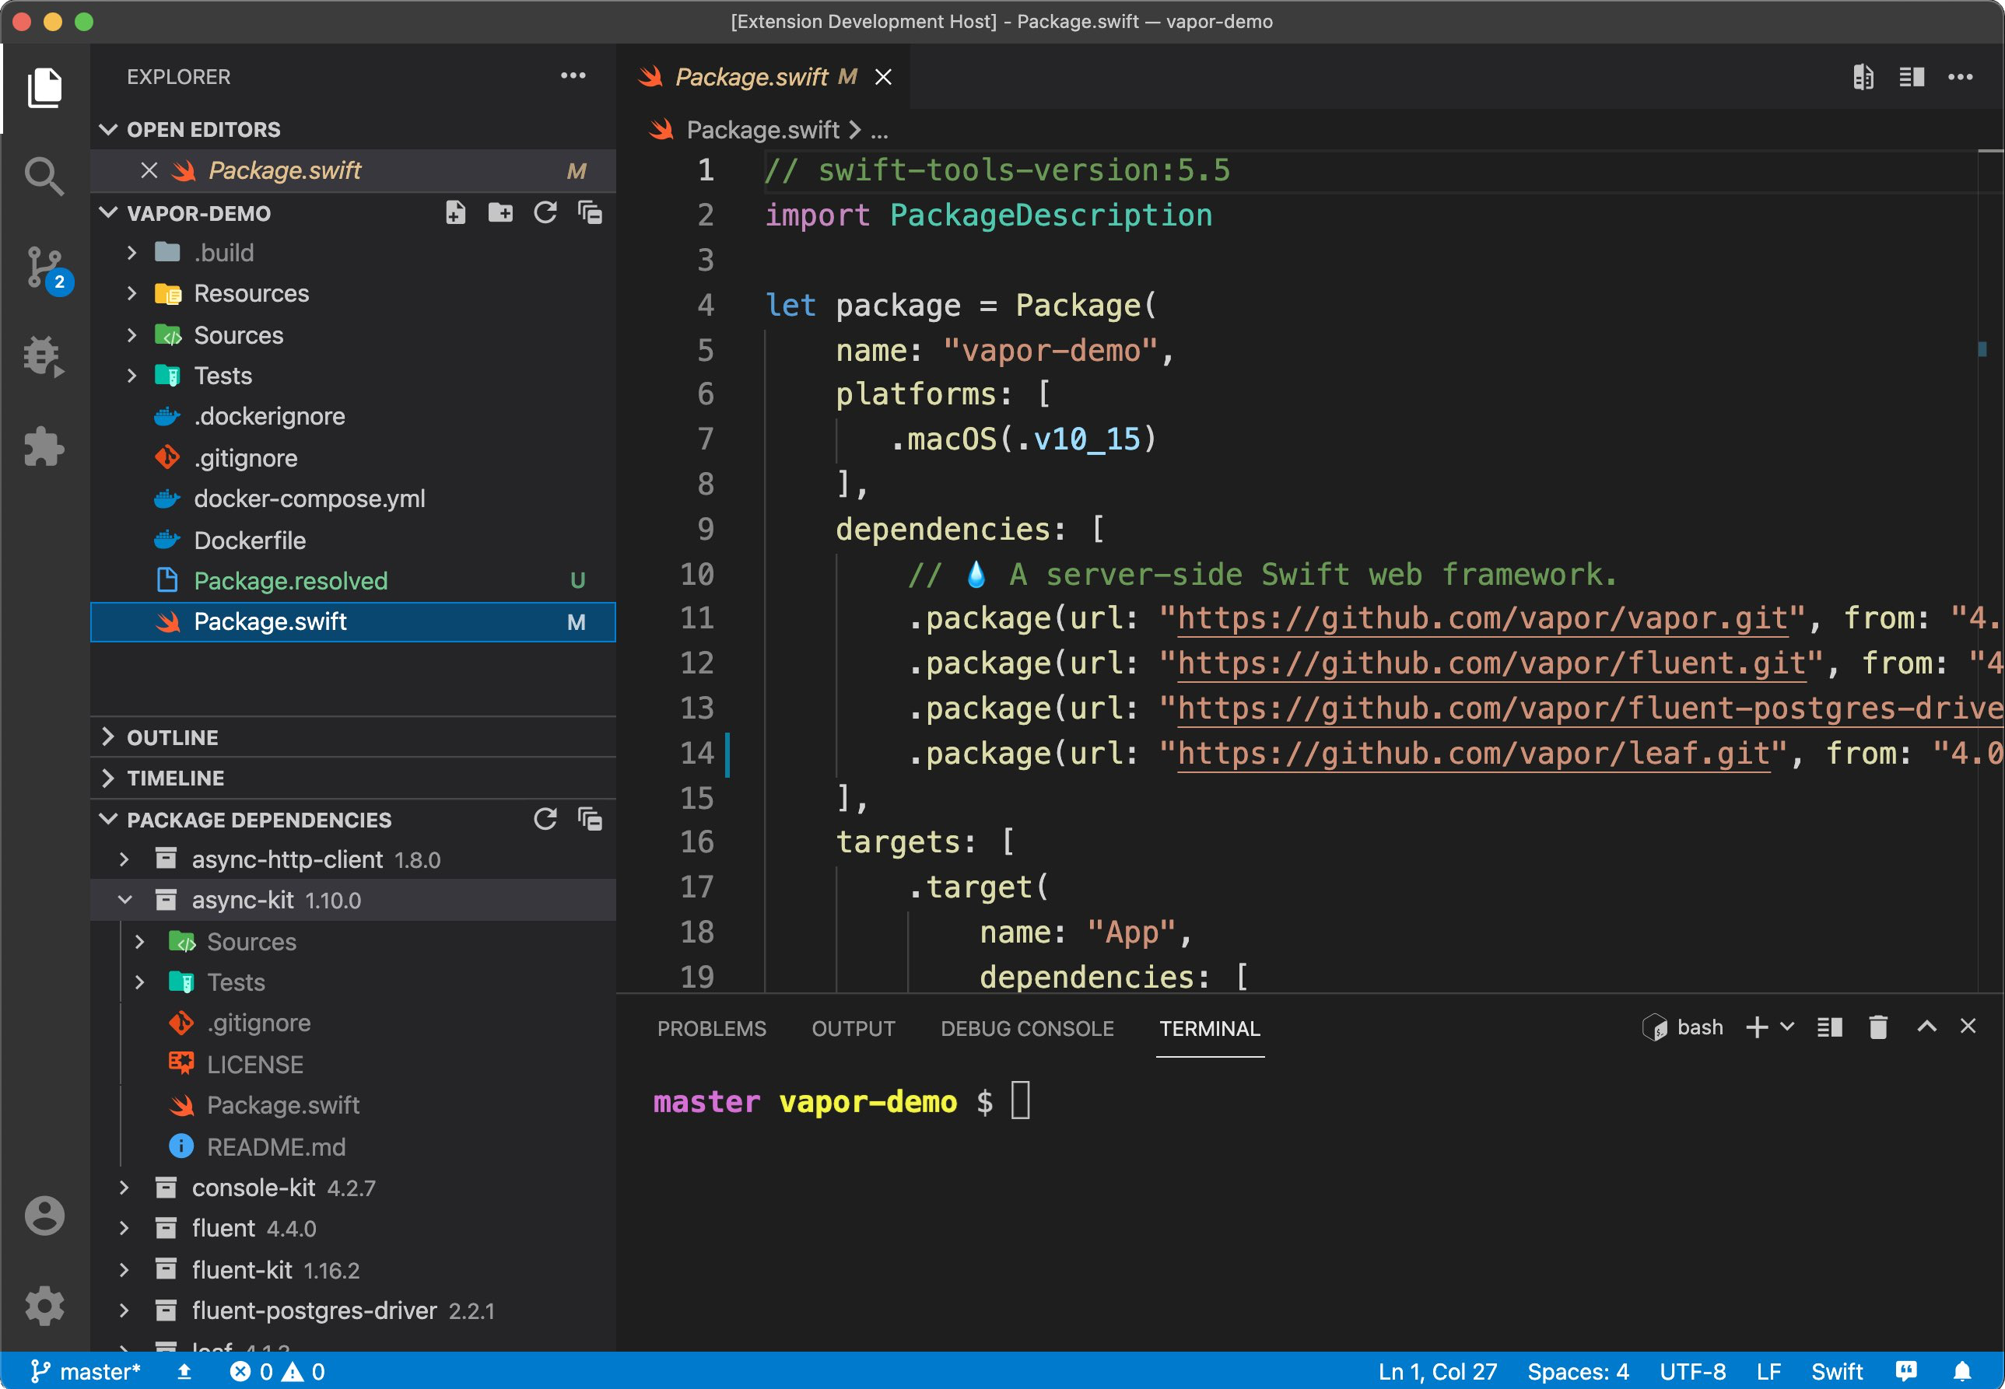
Task: Click the Explorer more actions ellipsis
Action: point(573,76)
